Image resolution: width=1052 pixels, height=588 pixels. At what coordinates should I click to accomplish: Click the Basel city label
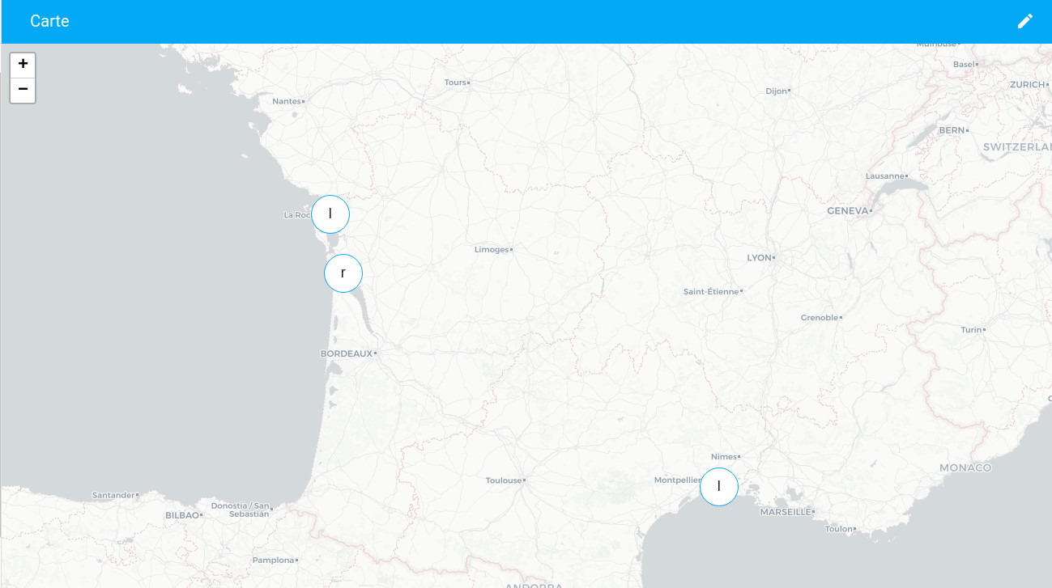[964, 64]
